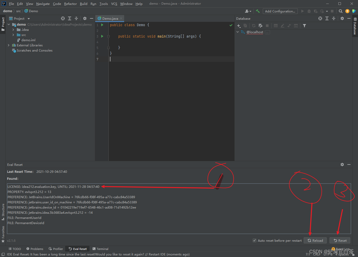
Task: Collapse the demo project root node
Action: pos(9,24)
